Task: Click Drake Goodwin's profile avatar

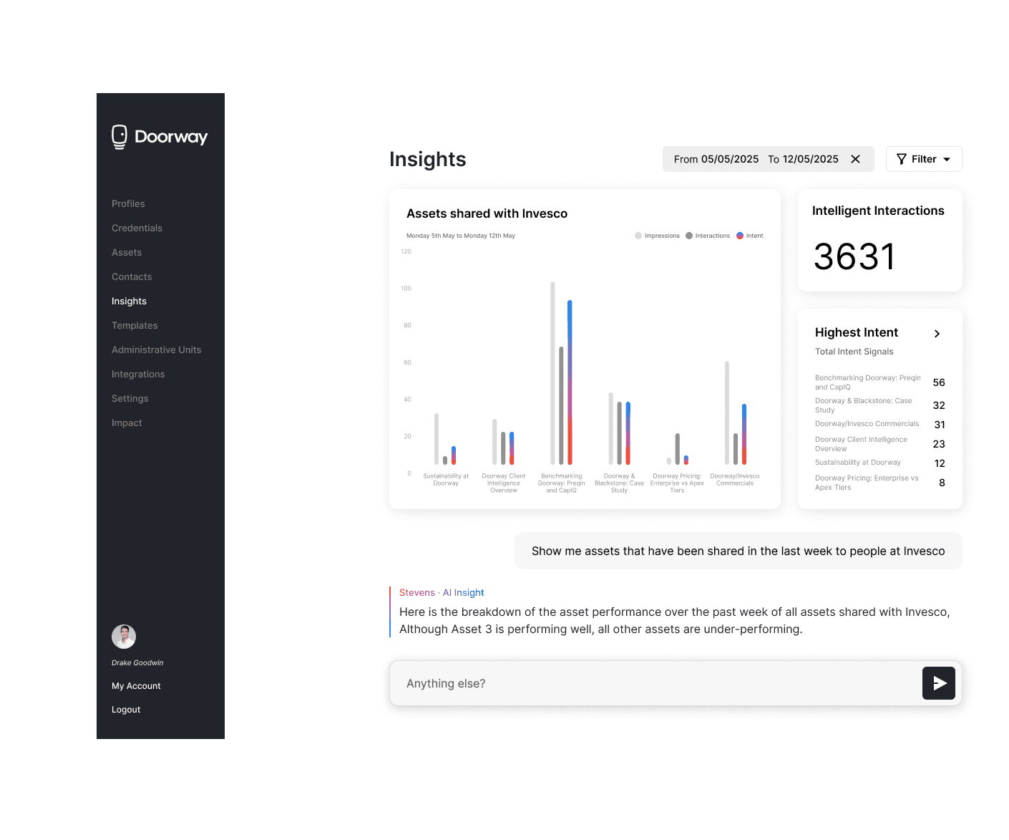Action: [x=123, y=636]
